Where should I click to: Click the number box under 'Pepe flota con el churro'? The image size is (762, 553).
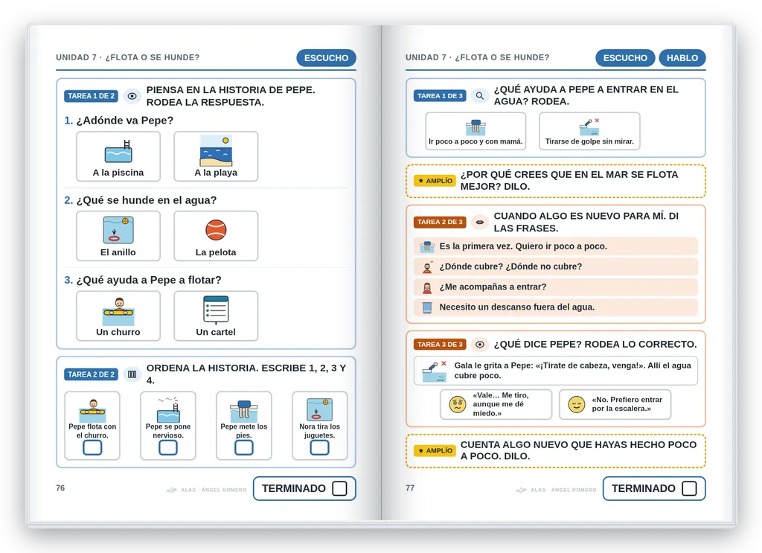click(x=92, y=447)
